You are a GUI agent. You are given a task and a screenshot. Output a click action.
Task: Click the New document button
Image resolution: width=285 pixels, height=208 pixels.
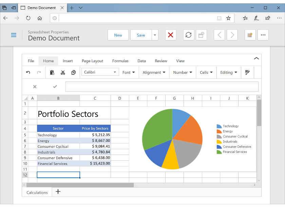(x=118, y=35)
